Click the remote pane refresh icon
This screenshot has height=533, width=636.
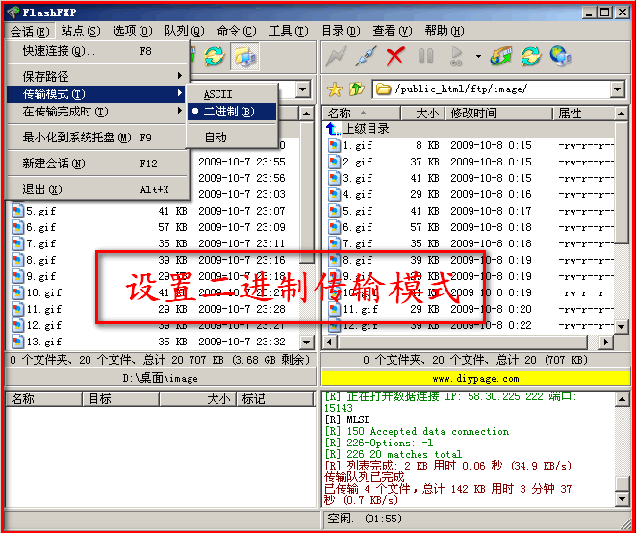coord(531,56)
